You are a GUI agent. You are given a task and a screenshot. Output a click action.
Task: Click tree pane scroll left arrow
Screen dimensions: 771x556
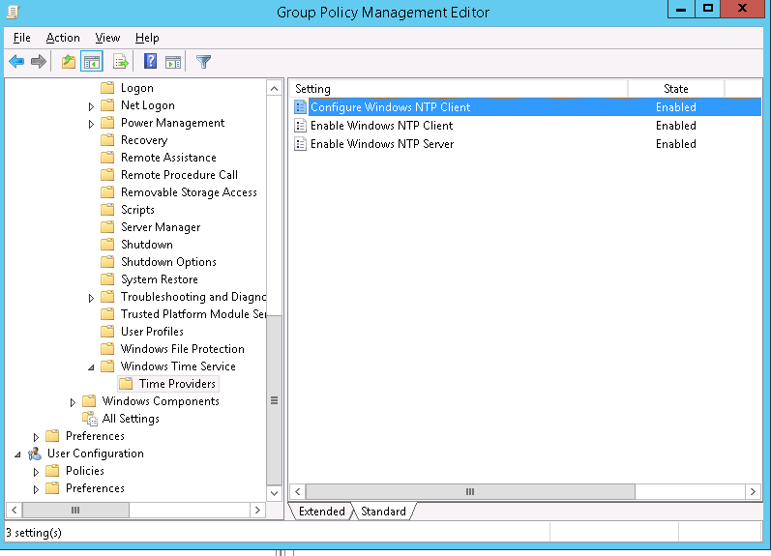[x=15, y=510]
